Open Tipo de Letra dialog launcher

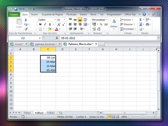click(x=65, y=33)
